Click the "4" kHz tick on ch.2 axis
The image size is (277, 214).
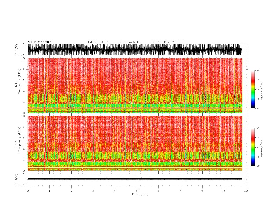(24, 149)
